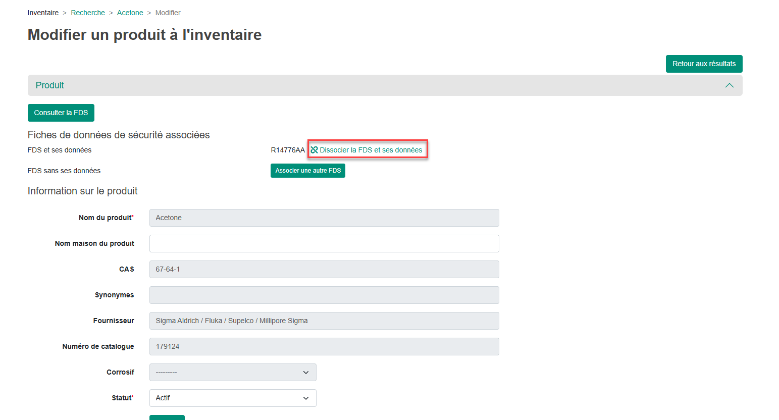Click the Corrosif field label

[120, 372]
